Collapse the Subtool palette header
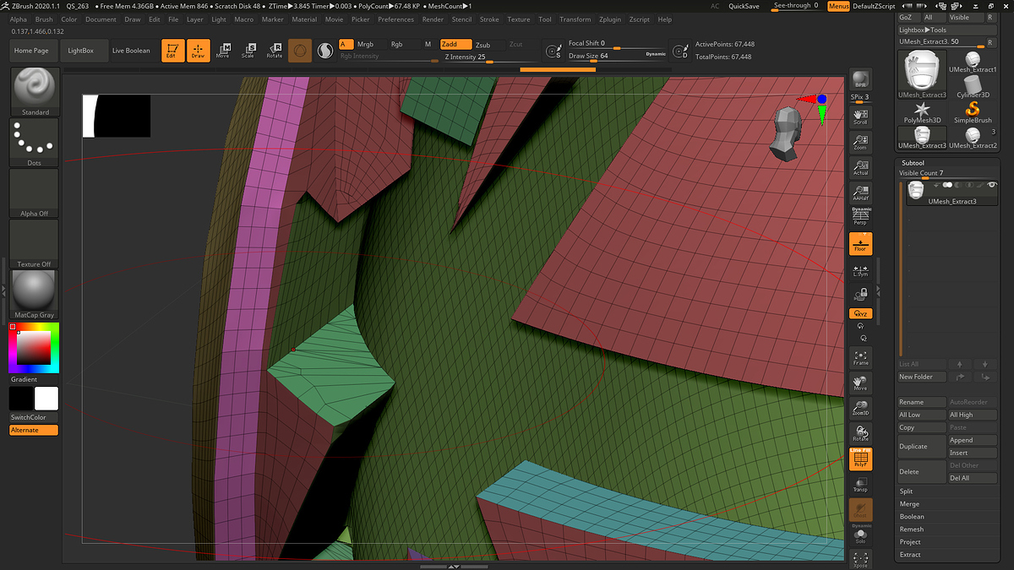This screenshot has height=570, width=1014. (913, 162)
